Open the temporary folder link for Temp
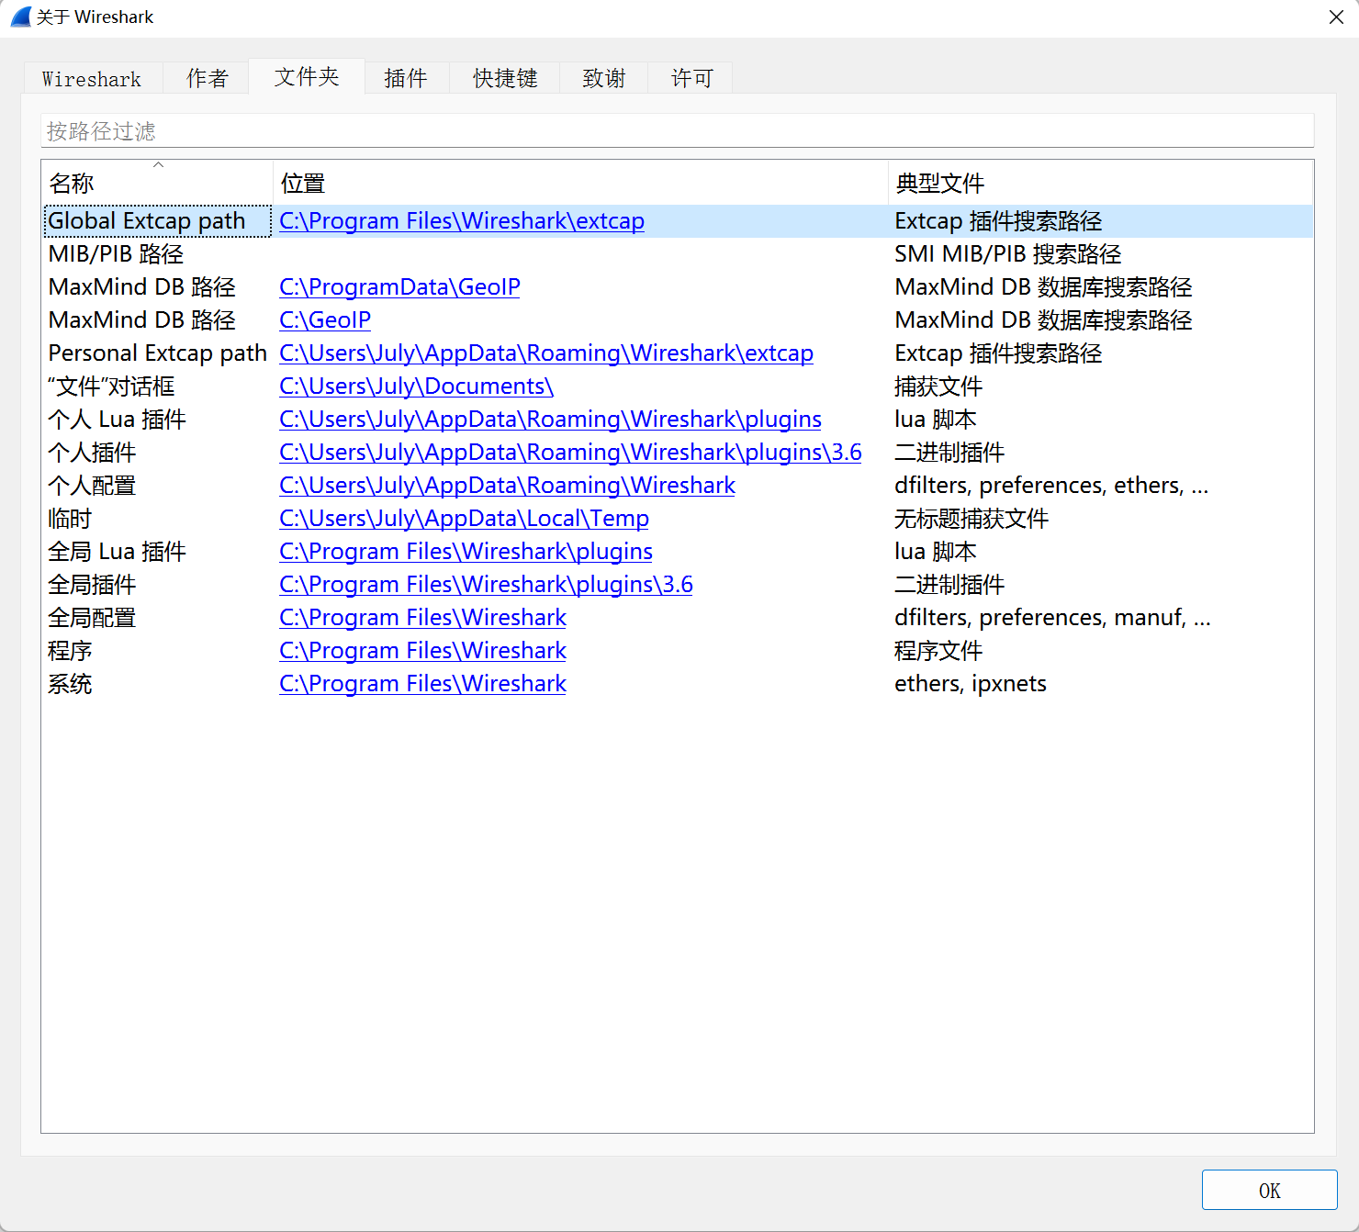 click(x=463, y=518)
